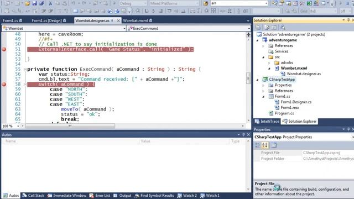Collapse the switch block at line 58
The image size is (354, 199).
pyautogui.click(x=25, y=85)
